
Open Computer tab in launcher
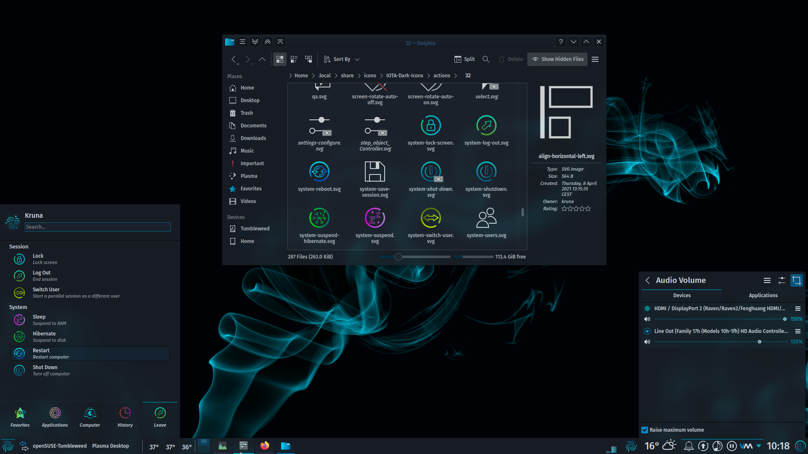click(x=90, y=417)
